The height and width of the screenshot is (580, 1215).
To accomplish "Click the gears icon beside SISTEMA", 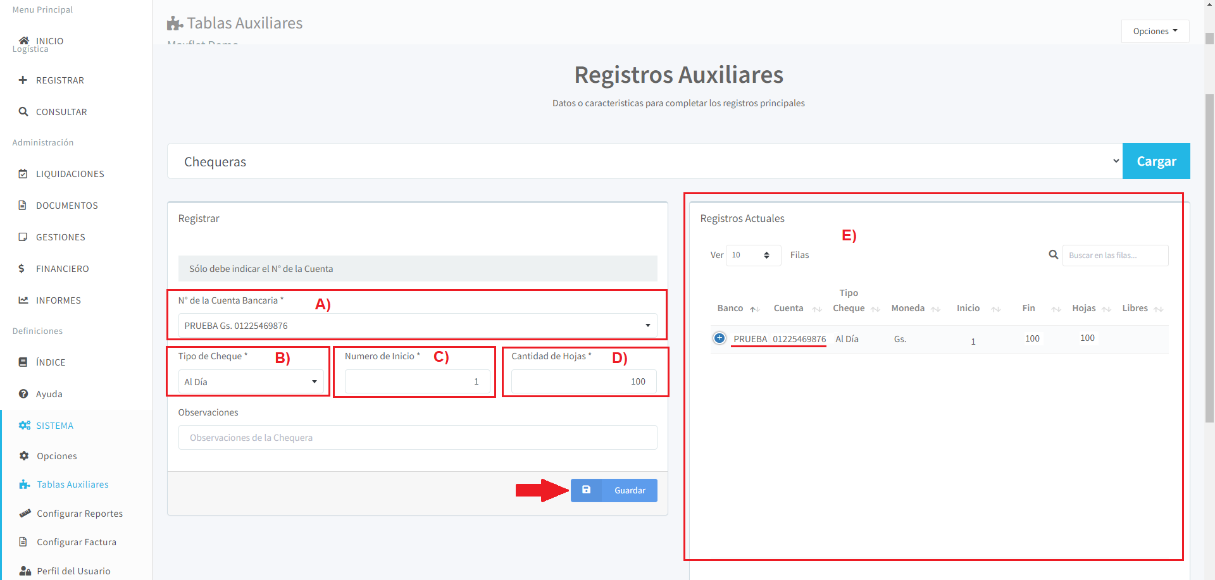I will pyautogui.click(x=25, y=426).
